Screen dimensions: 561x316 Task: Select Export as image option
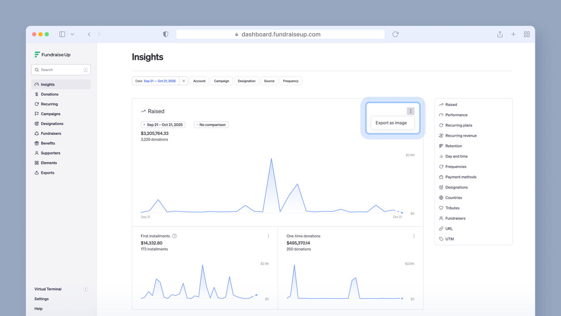(391, 123)
